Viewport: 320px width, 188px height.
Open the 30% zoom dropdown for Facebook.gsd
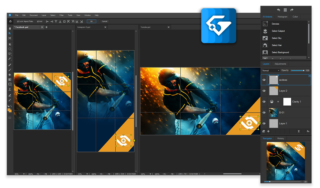pos(24,174)
